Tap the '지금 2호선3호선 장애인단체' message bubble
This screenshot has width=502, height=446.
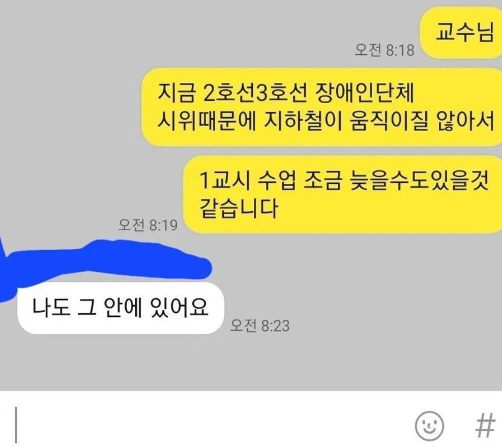(322, 107)
